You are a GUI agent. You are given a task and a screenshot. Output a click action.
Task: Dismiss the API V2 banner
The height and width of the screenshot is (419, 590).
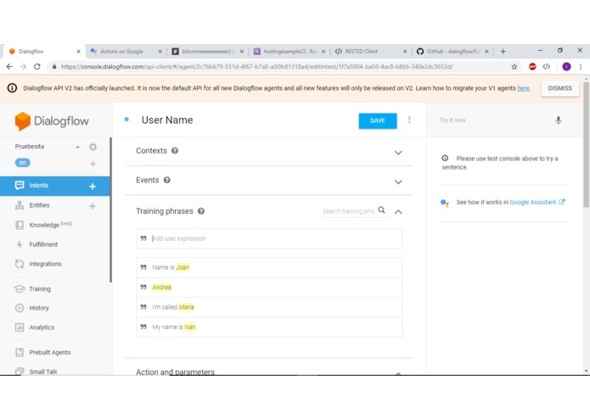click(x=559, y=88)
